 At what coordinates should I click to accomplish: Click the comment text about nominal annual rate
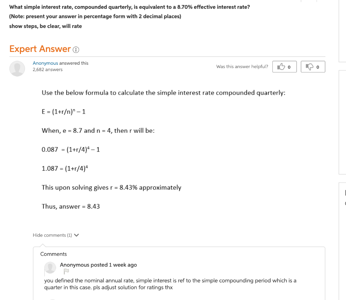coord(170,283)
